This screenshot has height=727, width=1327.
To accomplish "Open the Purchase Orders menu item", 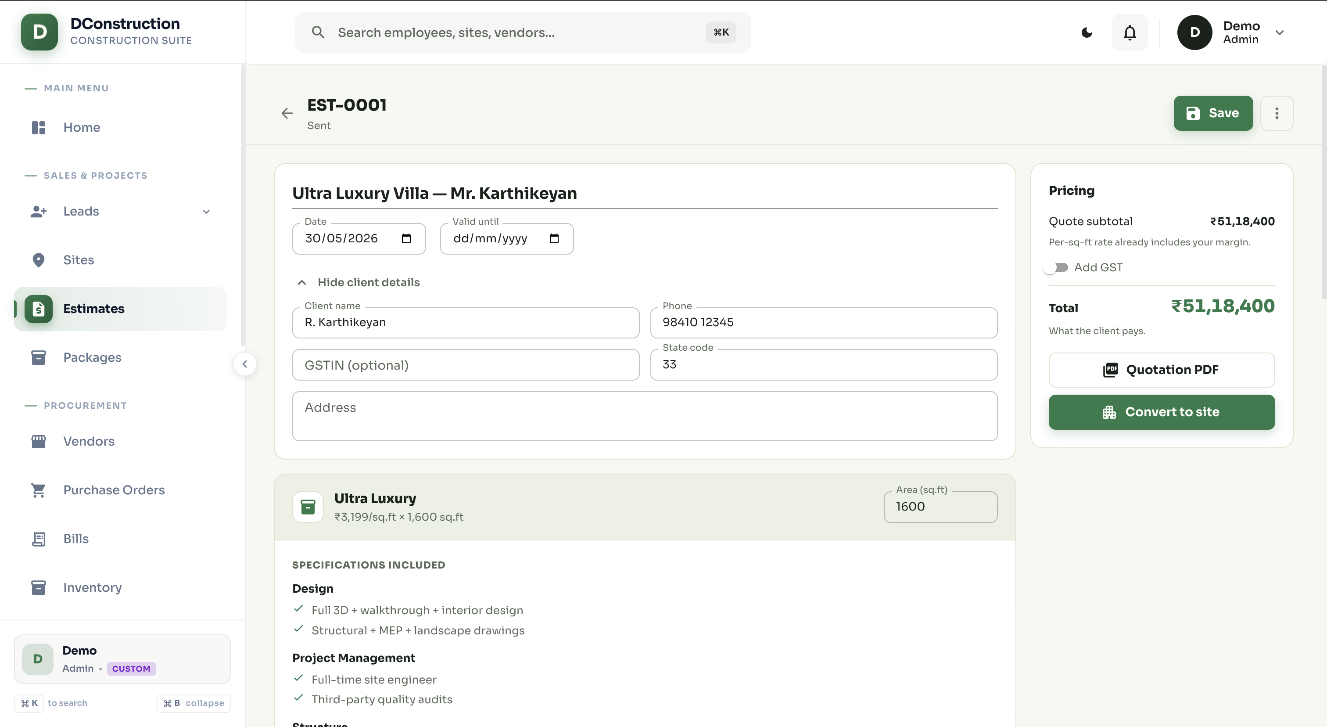I will 121,490.
